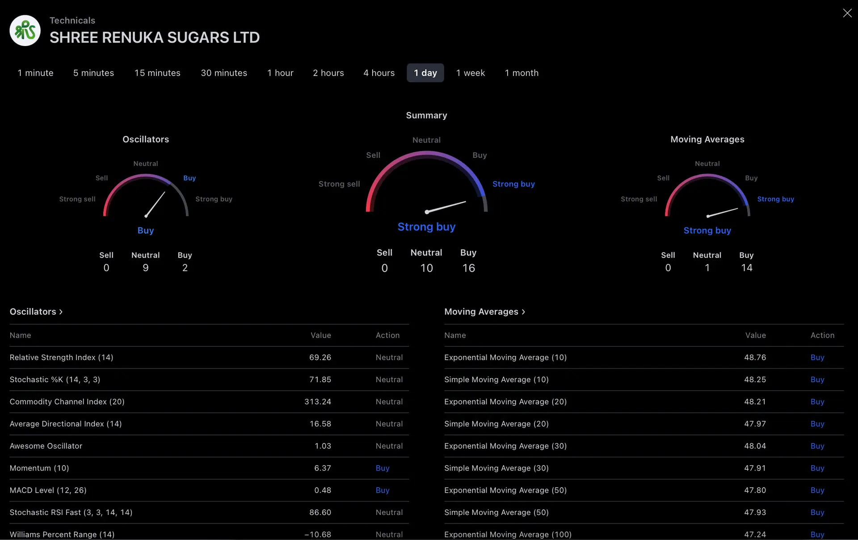Image resolution: width=858 pixels, height=540 pixels.
Task: Click the CCI value 313.24
Action: coord(318,402)
